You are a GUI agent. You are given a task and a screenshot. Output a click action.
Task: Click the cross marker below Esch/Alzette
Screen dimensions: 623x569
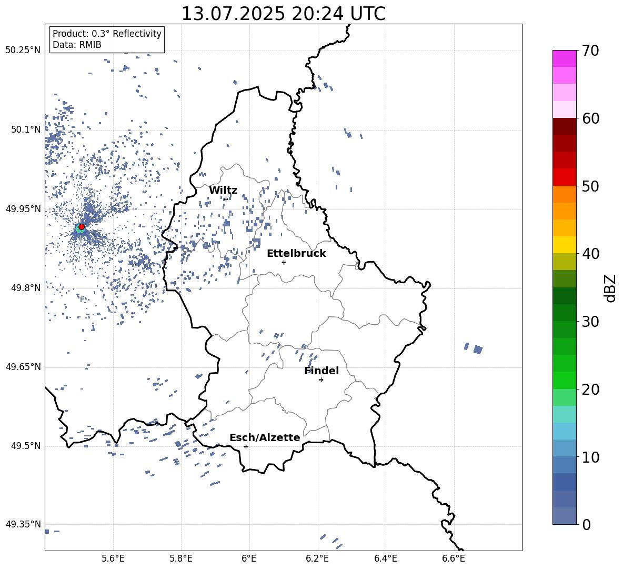[x=246, y=446]
